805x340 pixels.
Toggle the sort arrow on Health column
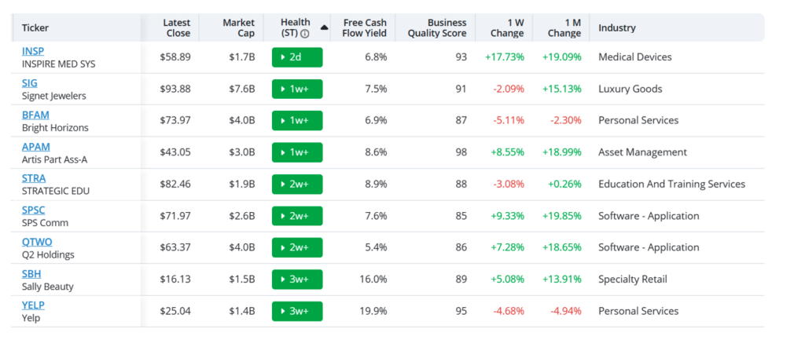(324, 28)
